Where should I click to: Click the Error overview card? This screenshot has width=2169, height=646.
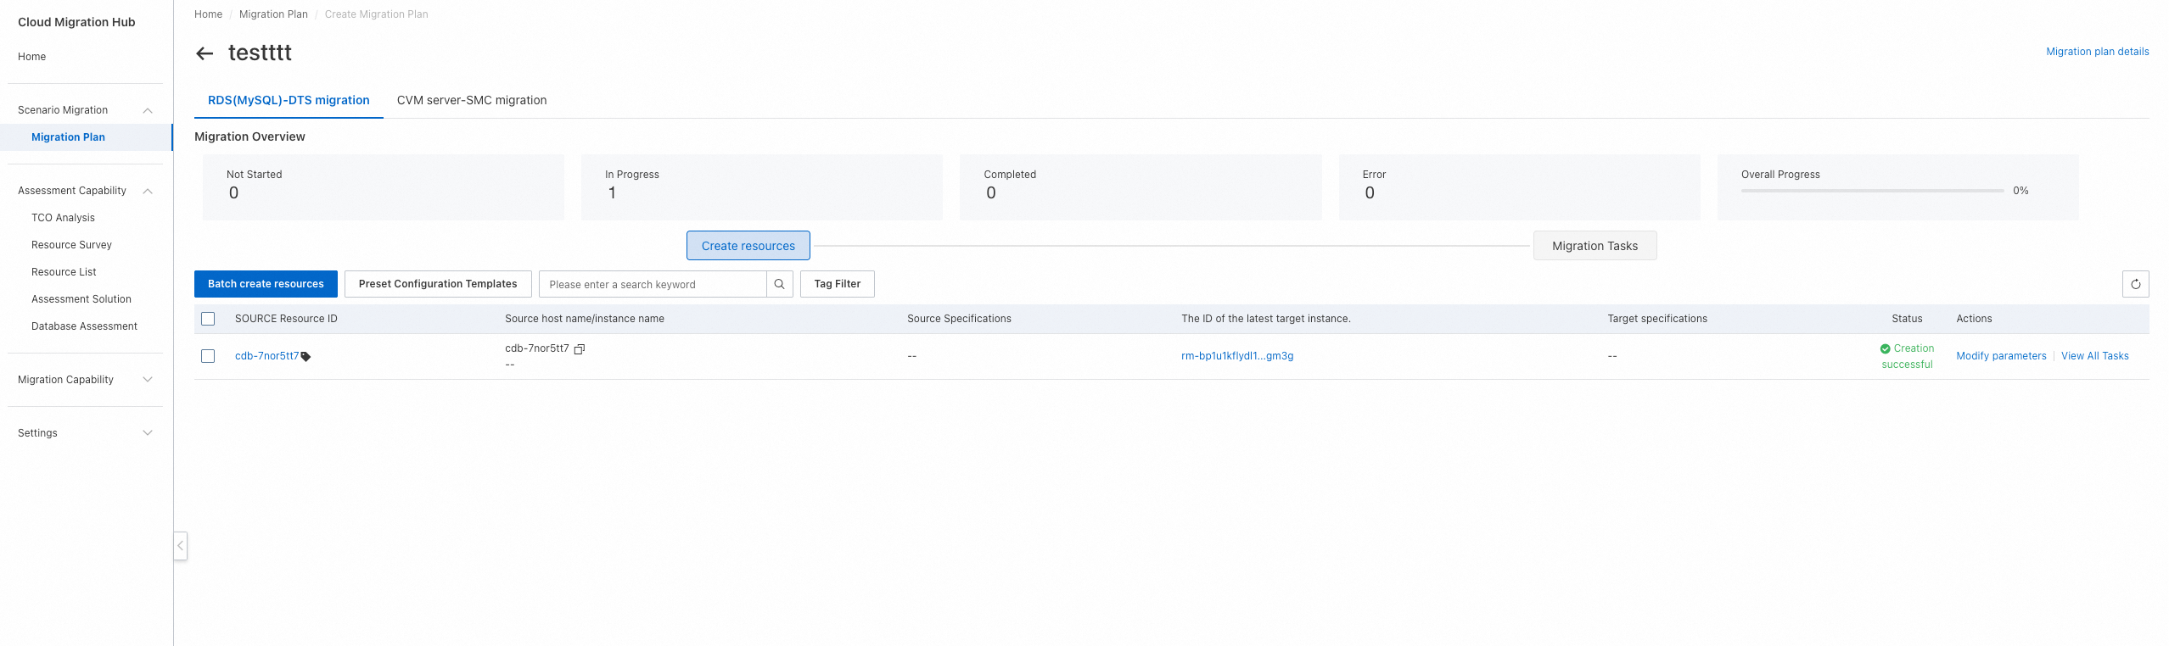click(1520, 187)
